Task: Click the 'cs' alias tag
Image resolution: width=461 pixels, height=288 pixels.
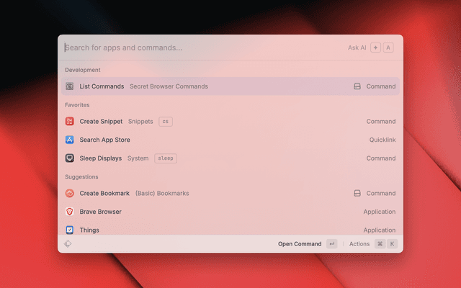Action: pyautogui.click(x=166, y=122)
